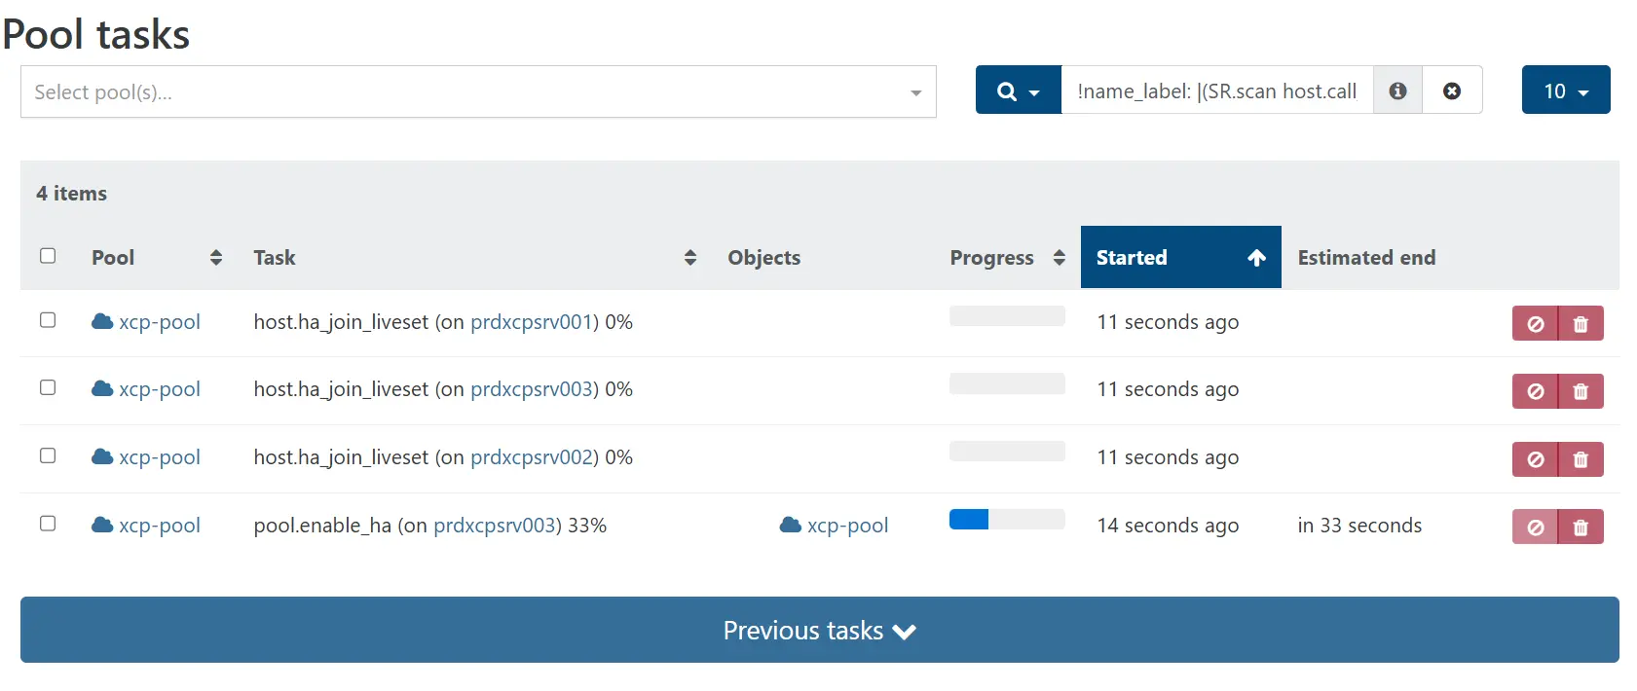The width and height of the screenshot is (1637, 691).
Task: Open the Select pool(s) dropdown
Action: tap(477, 92)
